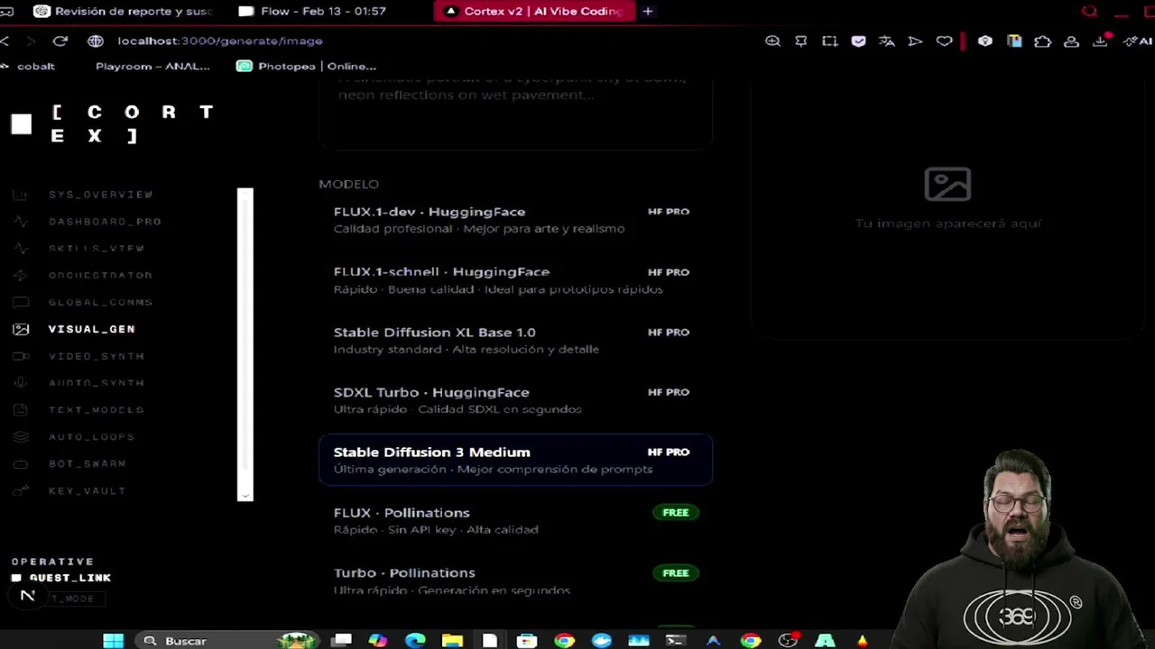This screenshot has width=1155, height=649.
Task: Open SYS_OVERVIEW sidebar icon
Action: point(21,195)
